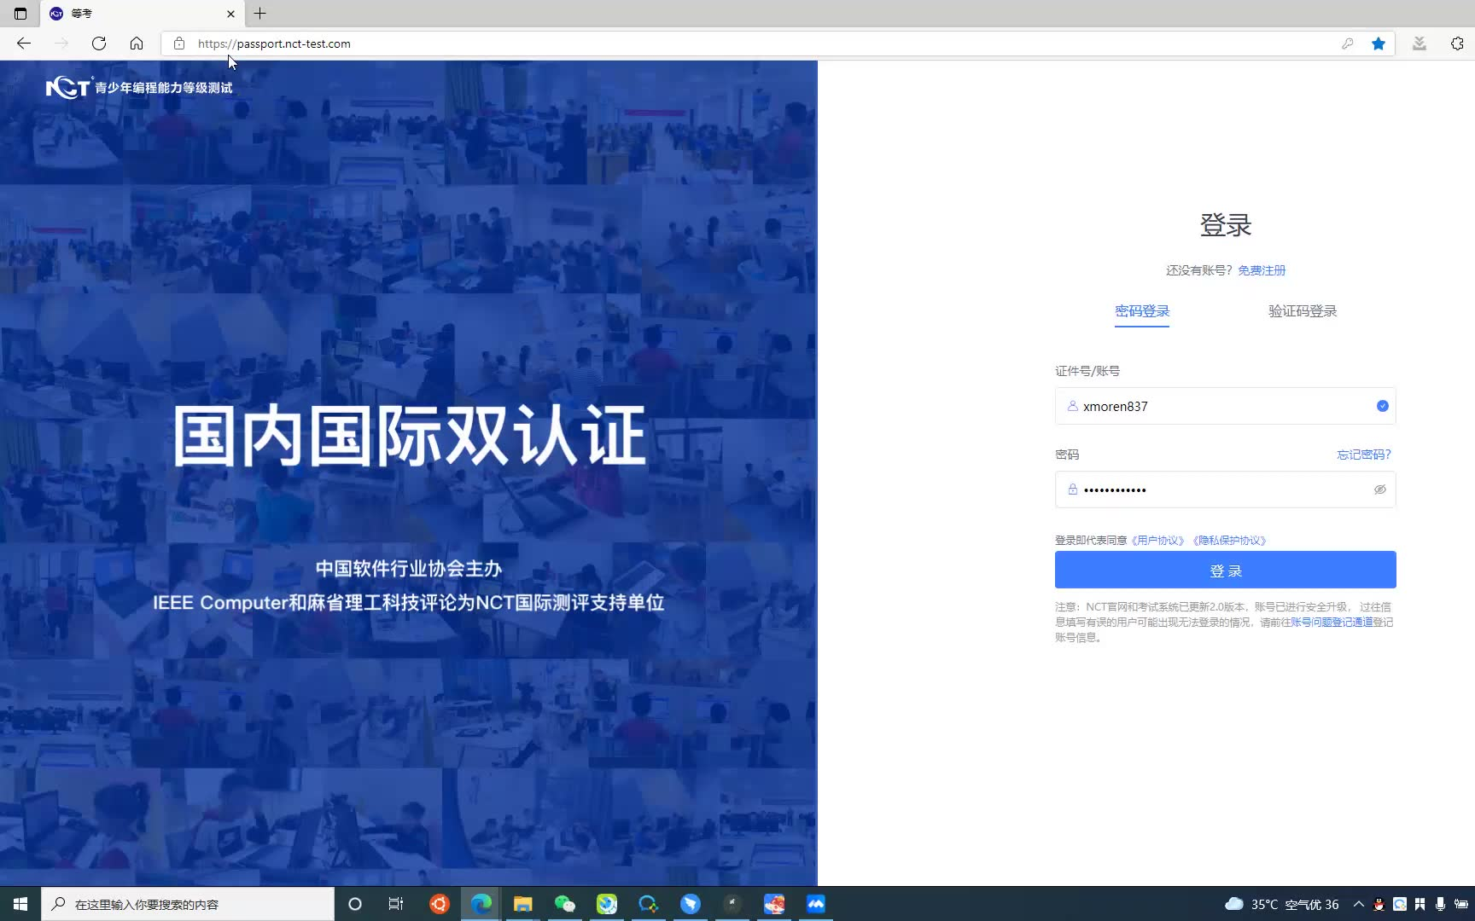This screenshot has height=921, width=1475.
Task: Click the microphone icon in the system tray
Action: [1441, 903]
